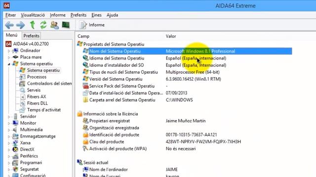Select the Serveis gear icon
The height and width of the screenshot is (177, 316).
click(x=22, y=90)
